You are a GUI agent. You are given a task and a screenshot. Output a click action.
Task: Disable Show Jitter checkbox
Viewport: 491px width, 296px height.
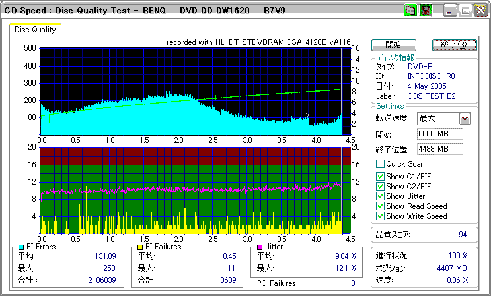click(380, 196)
